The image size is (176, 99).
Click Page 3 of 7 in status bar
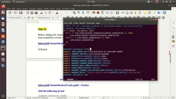12,98
